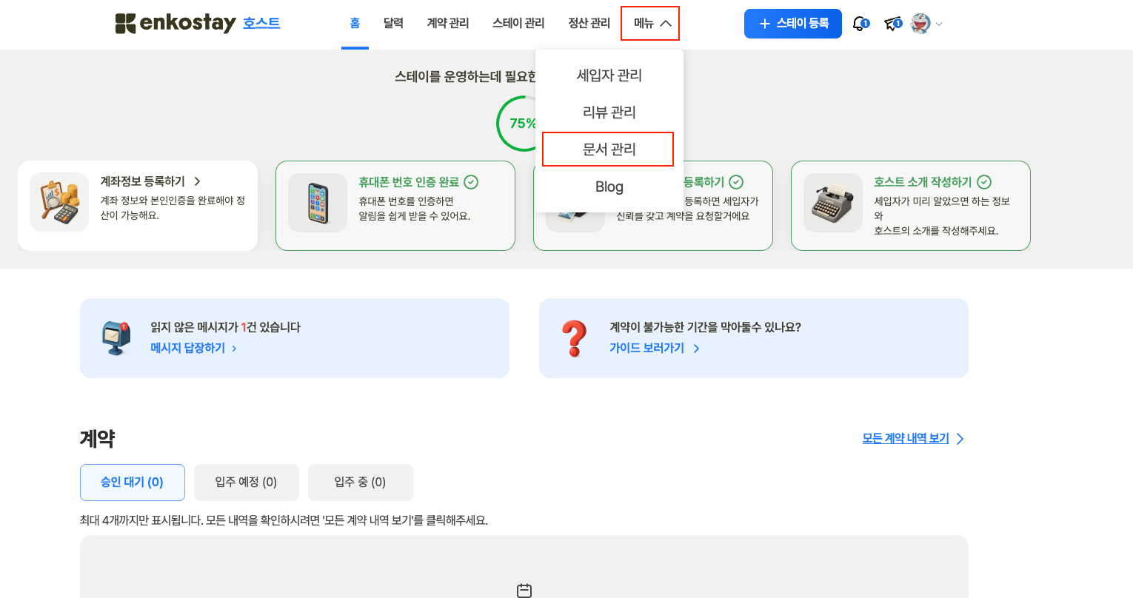Click the profile avatar image
Screen dimensions: 1133x598
[x=920, y=24]
